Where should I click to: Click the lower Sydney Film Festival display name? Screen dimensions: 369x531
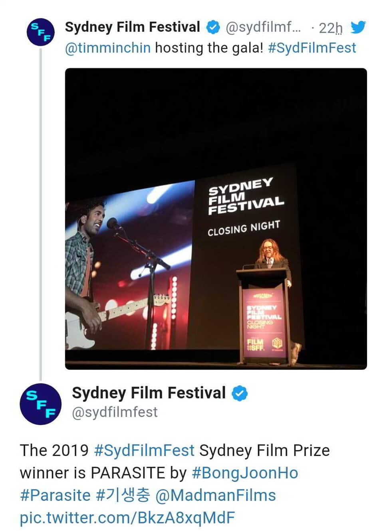pos(149,393)
